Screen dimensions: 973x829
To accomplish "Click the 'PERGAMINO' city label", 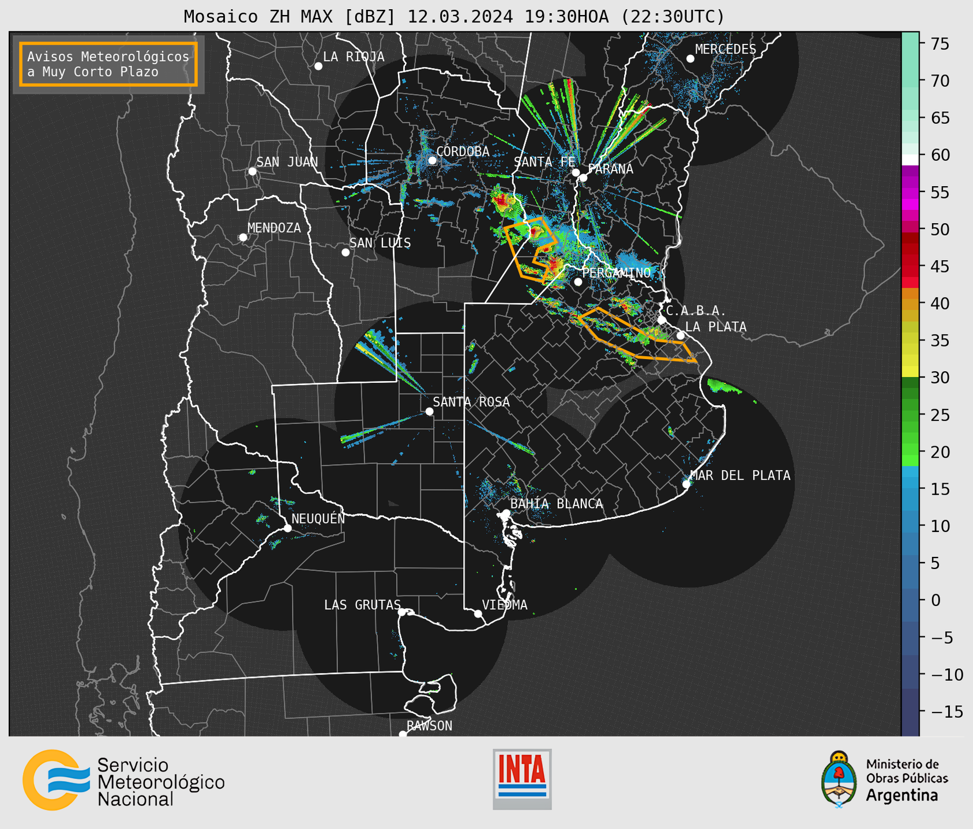I will pos(617,273).
